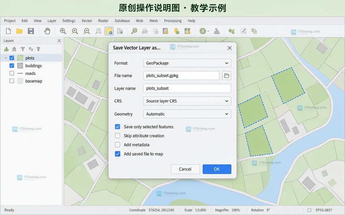The image size is (345, 215).
Task: Check Skip attribute creation
Action: [118, 136]
